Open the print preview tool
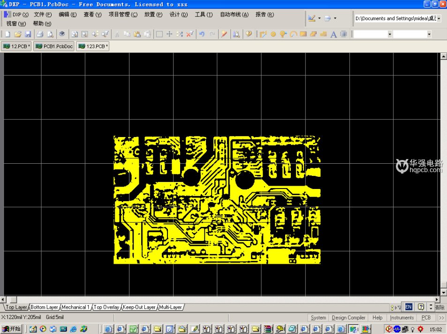The image size is (447, 334). 50,34
